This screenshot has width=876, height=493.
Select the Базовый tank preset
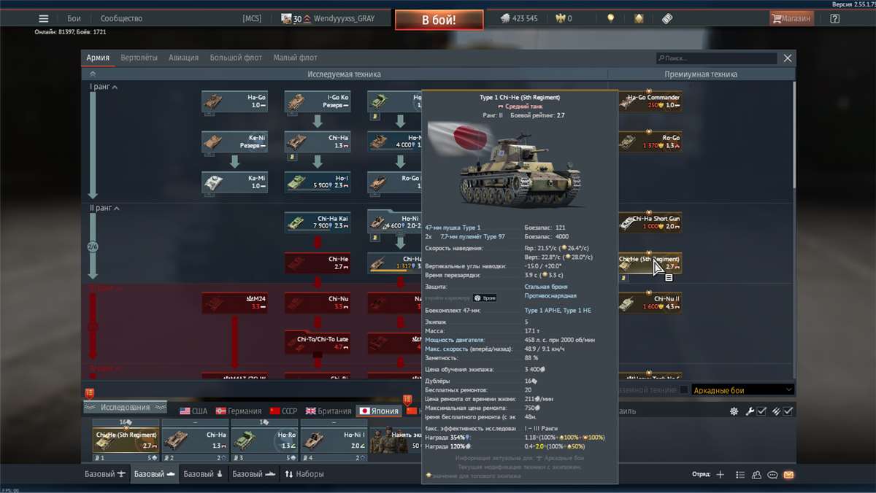154,474
